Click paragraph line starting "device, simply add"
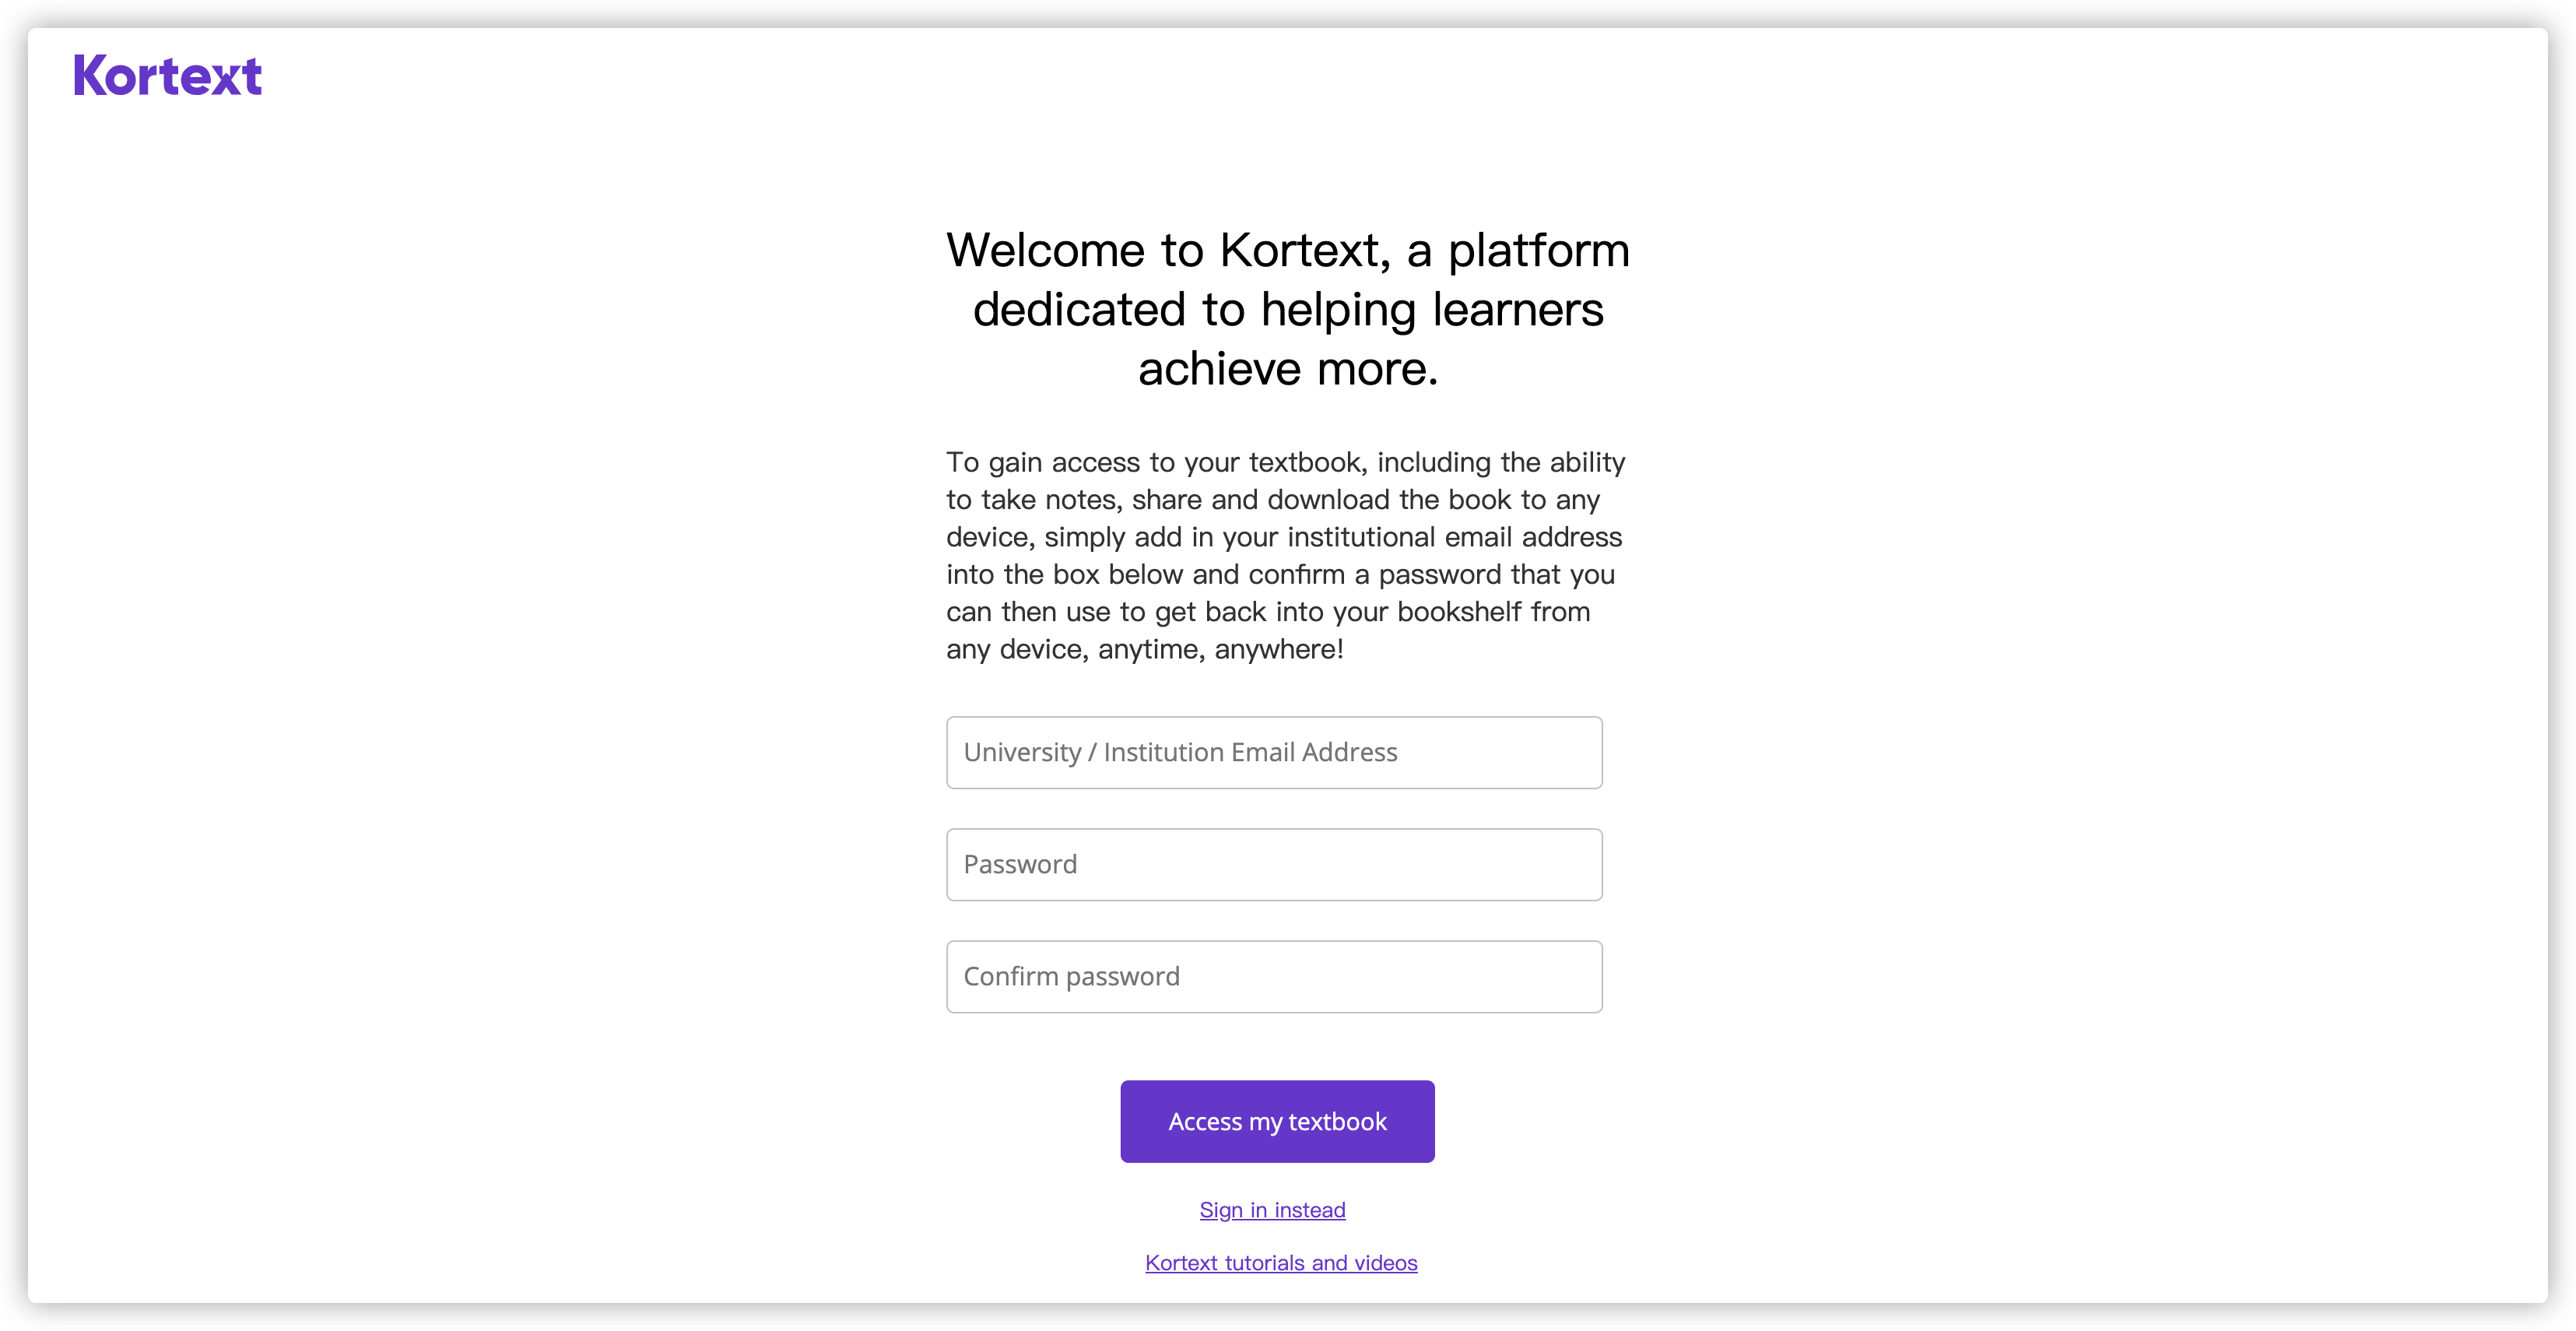The image size is (2576, 1331). click(1284, 537)
